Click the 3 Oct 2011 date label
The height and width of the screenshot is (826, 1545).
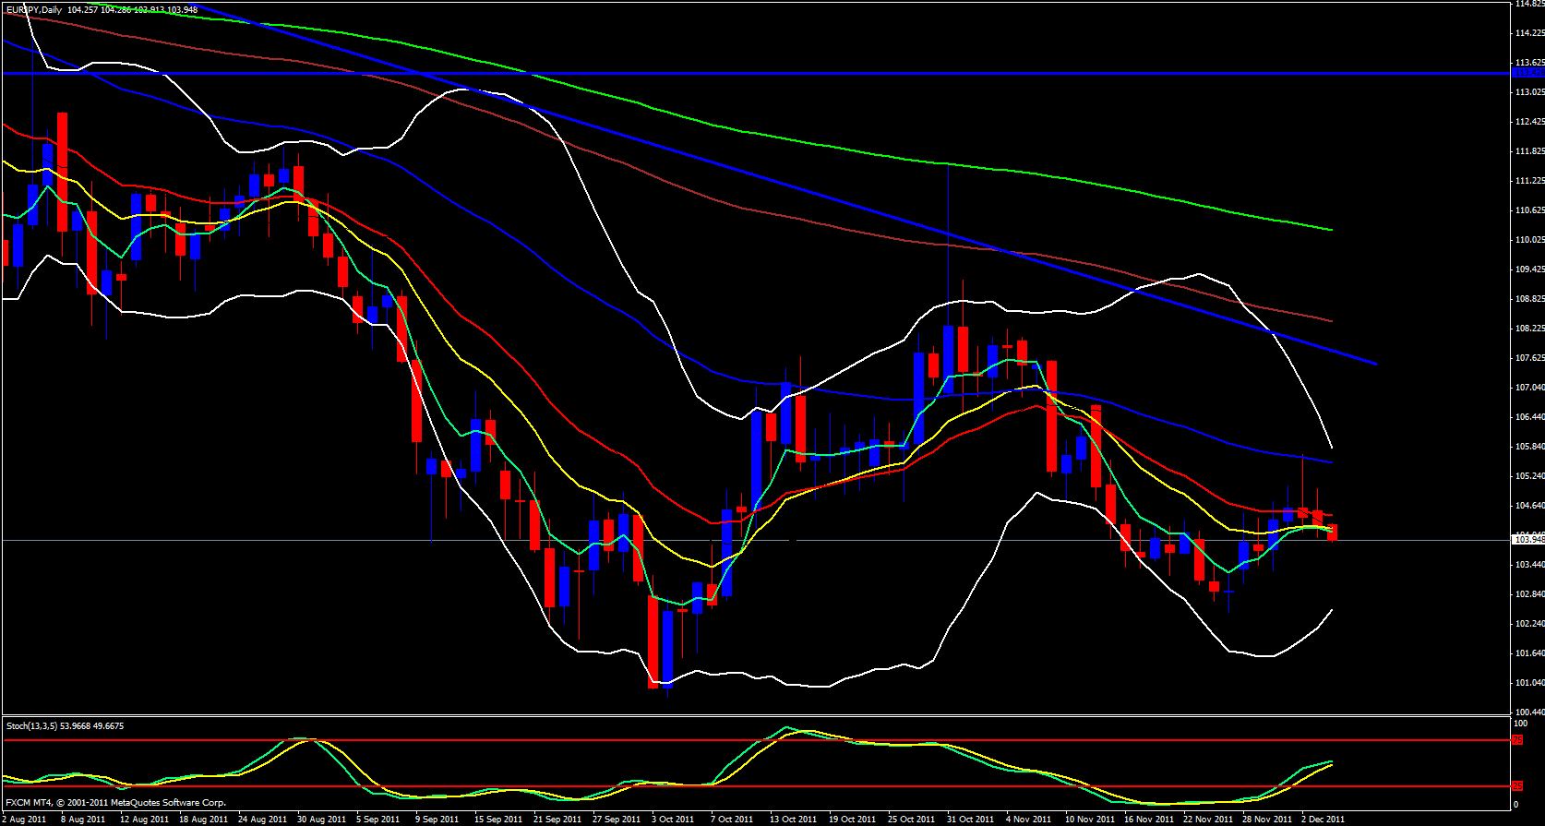pos(673,819)
